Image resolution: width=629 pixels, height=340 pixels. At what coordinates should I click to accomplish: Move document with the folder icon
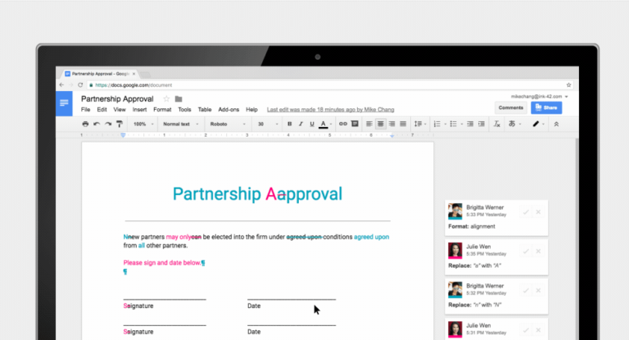tap(179, 99)
